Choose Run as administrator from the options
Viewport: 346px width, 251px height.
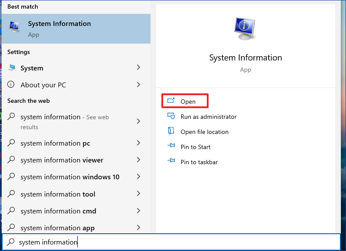tap(208, 117)
